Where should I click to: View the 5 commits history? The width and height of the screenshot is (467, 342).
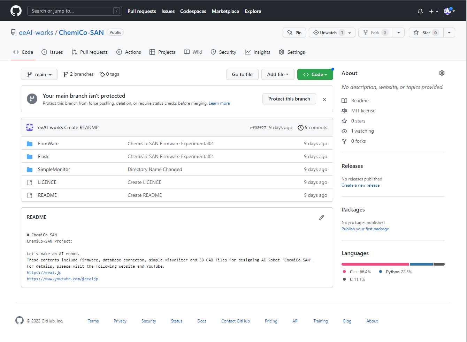pos(313,128)
